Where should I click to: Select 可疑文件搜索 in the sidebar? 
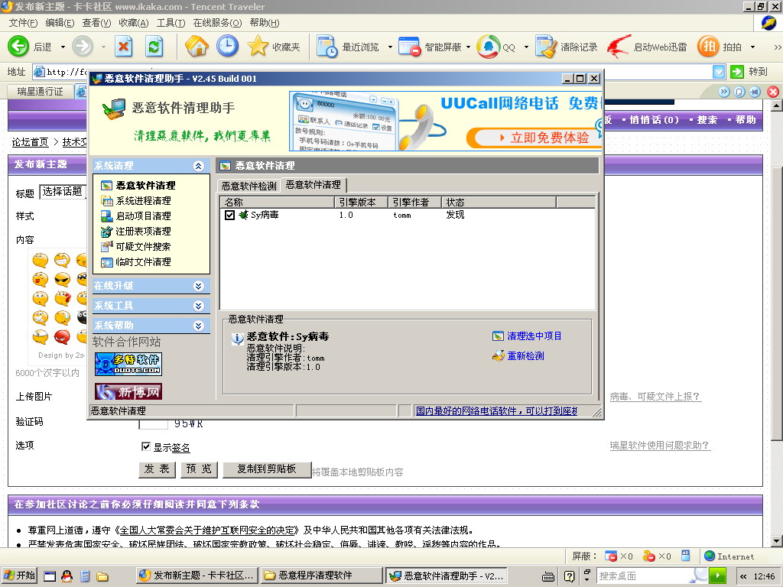tap(143, 247)
